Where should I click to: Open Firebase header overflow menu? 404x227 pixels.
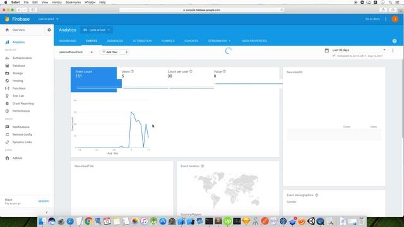(386, 19)
